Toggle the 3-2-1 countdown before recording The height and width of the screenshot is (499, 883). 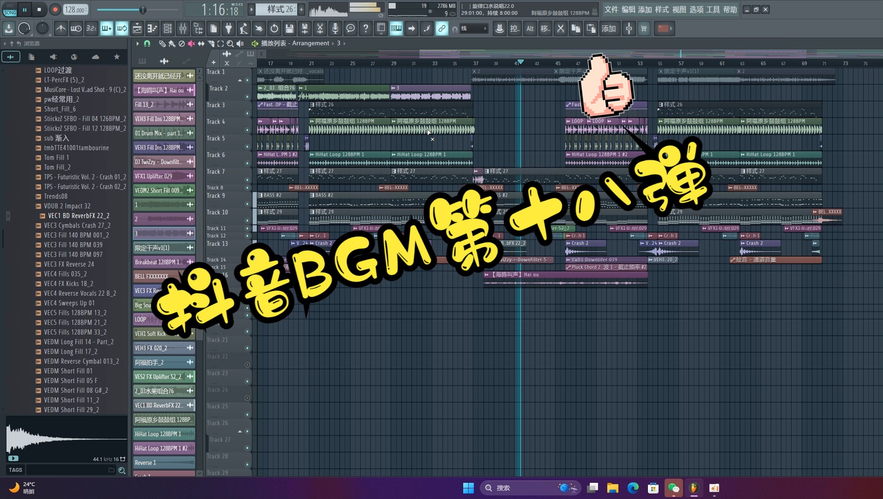(x=91, y=29)
